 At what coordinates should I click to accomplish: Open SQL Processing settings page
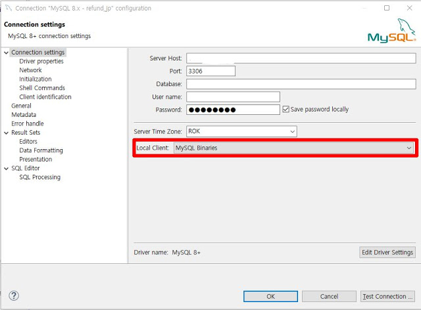click(39, 177)
